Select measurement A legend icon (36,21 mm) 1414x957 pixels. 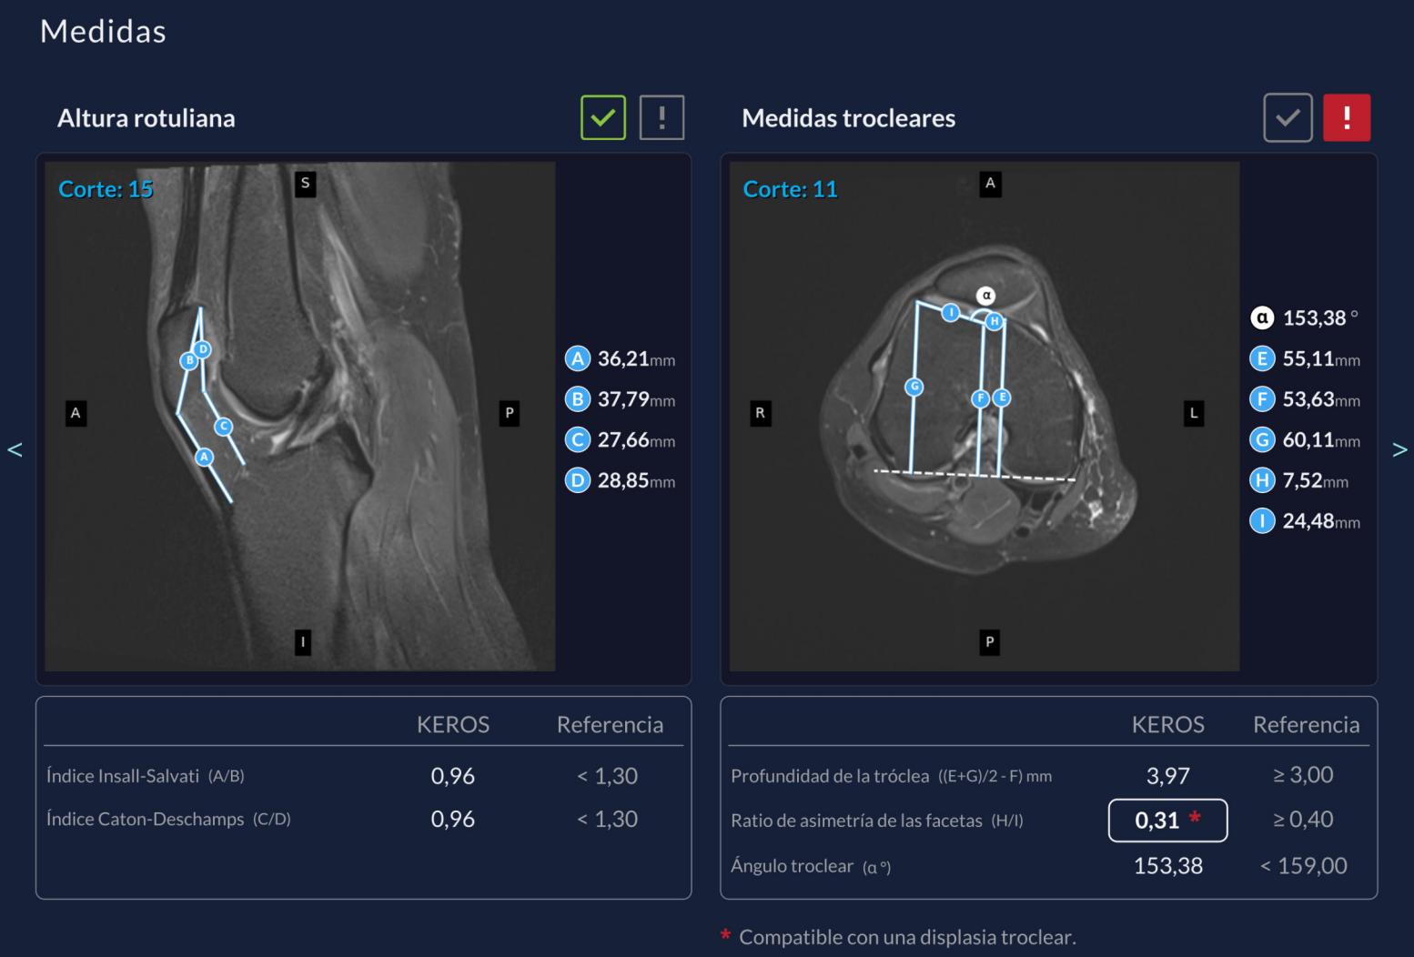(x=578, y=358)
